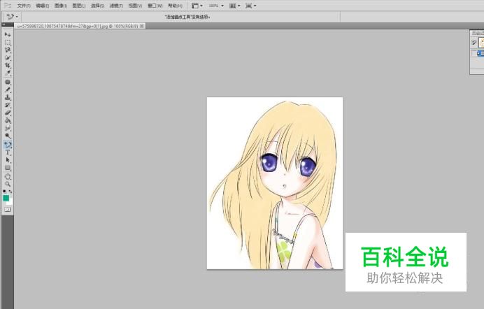Select the Add Anchor Point pen tool
The image size is (484, 309).
[x=8, y=145]
